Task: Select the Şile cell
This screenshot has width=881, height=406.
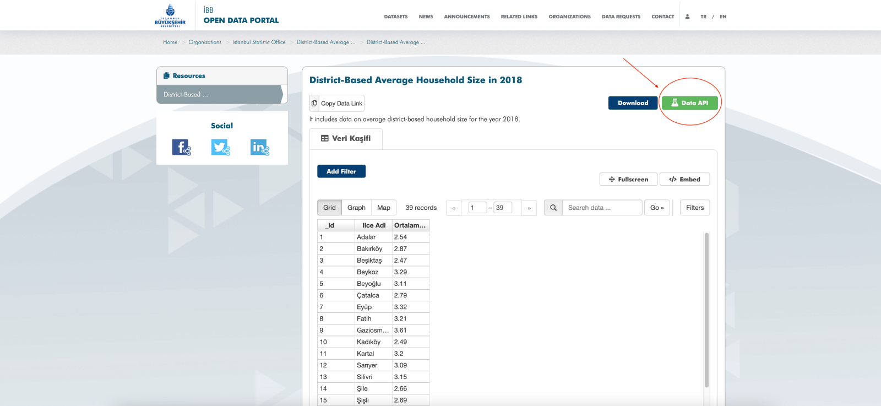Action: (x=373, y=388)
